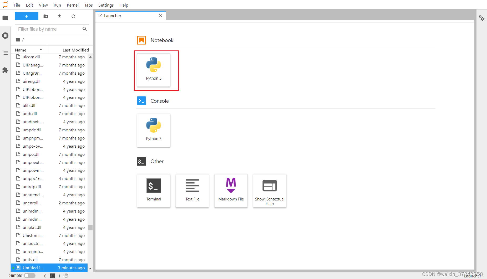Launch a Python 3 notebook
This screenshot has height=279, width=487.
tap(154, 70)
